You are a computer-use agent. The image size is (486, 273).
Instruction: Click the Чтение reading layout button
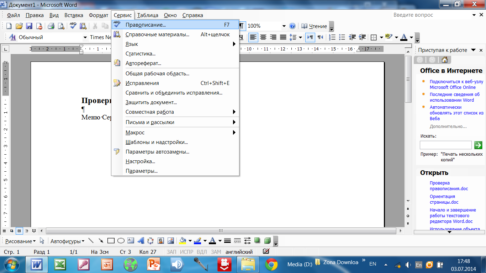click(314, 26)
